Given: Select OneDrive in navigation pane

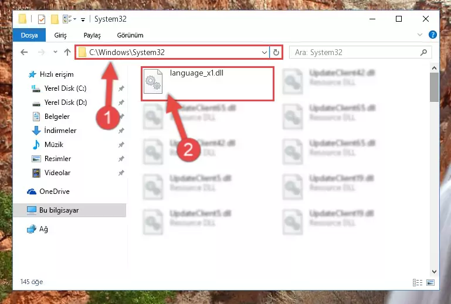Looking at the screenshot, I should click(55, 192).
